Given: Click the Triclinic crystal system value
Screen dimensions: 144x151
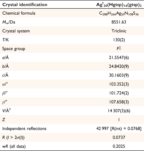Looking at the screenshot, I should click(119, 31).
